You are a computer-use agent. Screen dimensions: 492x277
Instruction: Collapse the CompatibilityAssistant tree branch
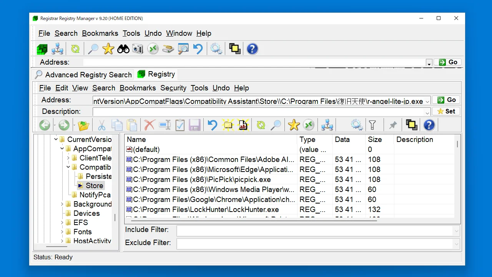(68, 167)
